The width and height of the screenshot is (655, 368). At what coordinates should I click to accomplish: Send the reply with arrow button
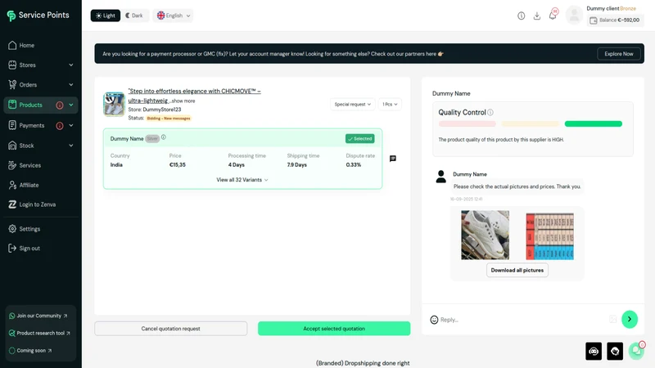(630, 319)
